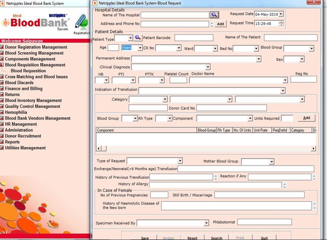Open the CR No dropdown
The height and width of the screenshot is (240, 327).
tap(179, 48)
